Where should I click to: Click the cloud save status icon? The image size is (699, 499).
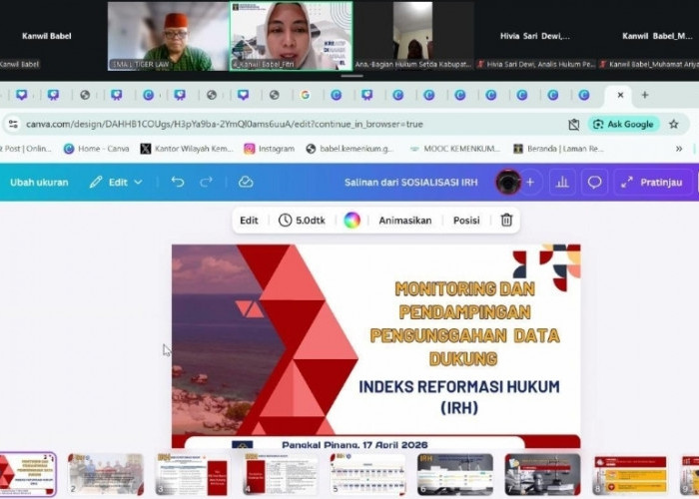pyautogui.click(x=246, y=182)
